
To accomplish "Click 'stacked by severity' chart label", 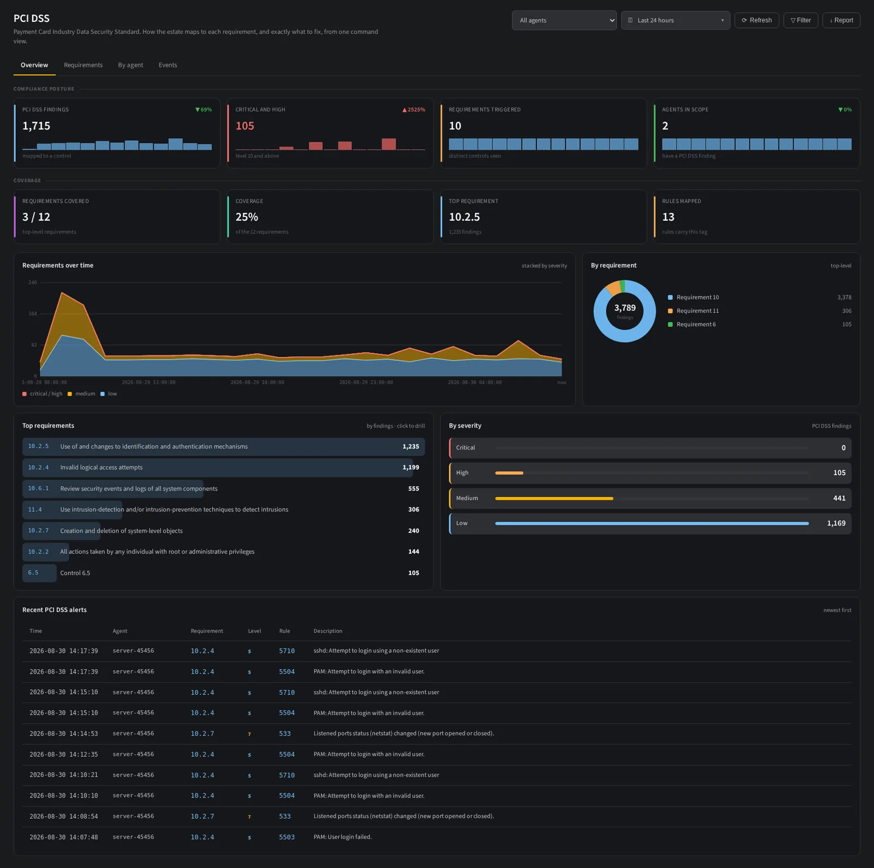I will click(544, 266).
